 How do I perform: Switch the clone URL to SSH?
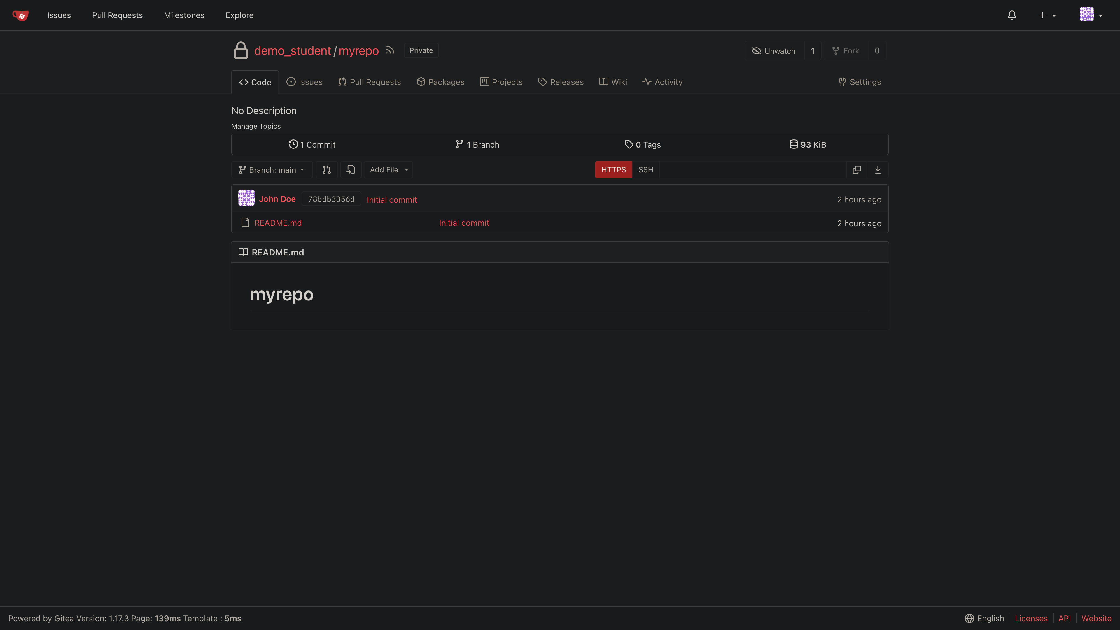[x=645, y=169]
